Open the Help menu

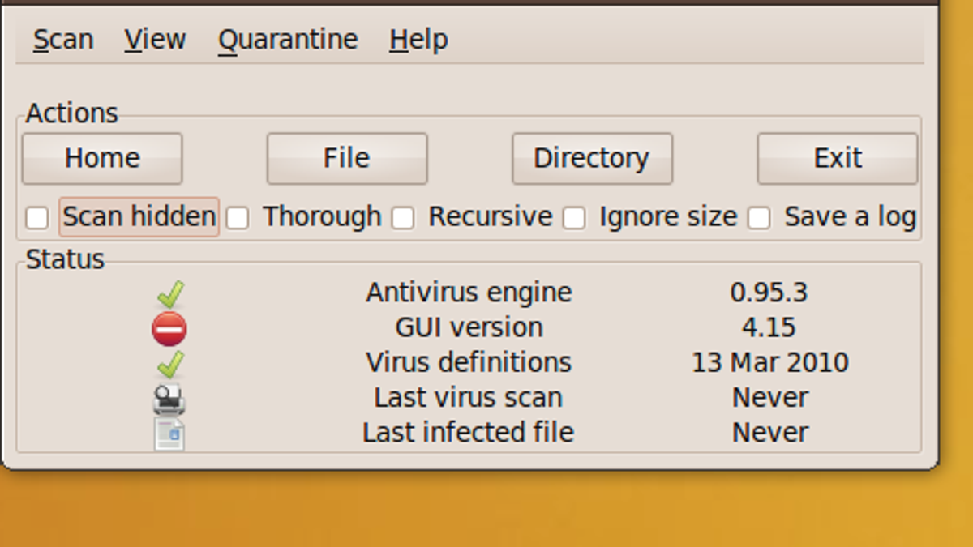coord(418,39)
